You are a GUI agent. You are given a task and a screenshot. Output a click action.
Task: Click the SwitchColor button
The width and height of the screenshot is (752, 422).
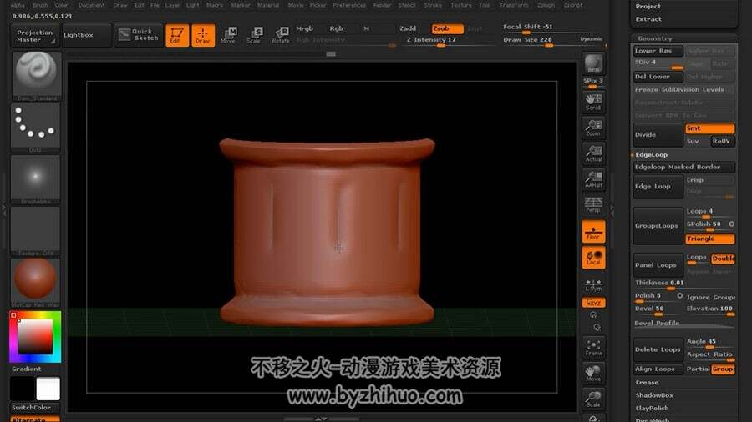(35, 408)
